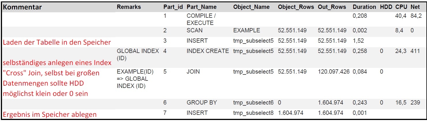Screen dimensions: 427x122
Task: Click the Part_id column header
Action: (173, 7)
